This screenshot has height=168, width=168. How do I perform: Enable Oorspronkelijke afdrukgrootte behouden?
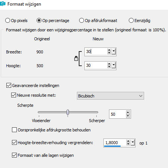(x=14, y=130)
